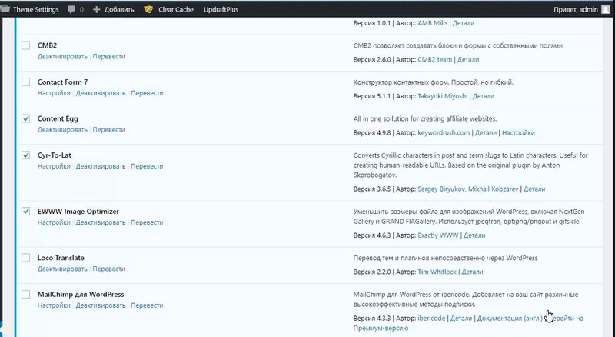Click the Clear Cache cheetah icon
The width and height of the screenshot is (615, 337).
point(148,9)
